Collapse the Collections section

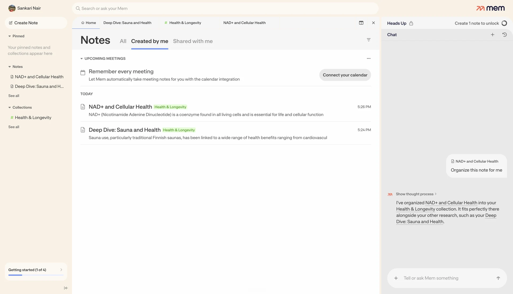click(x=10, y=108)
